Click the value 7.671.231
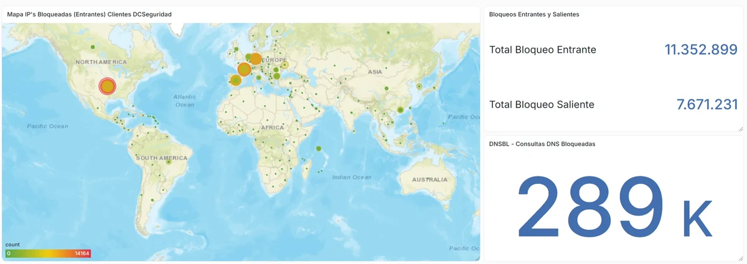This screenshot has height=264, width=747. 707,104
